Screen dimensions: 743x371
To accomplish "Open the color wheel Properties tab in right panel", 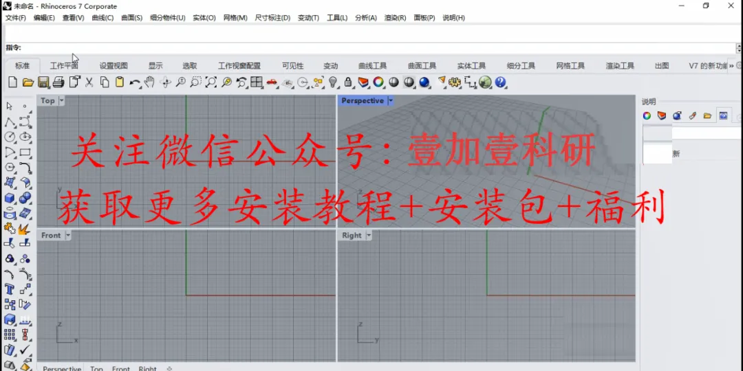I will 647,115.
